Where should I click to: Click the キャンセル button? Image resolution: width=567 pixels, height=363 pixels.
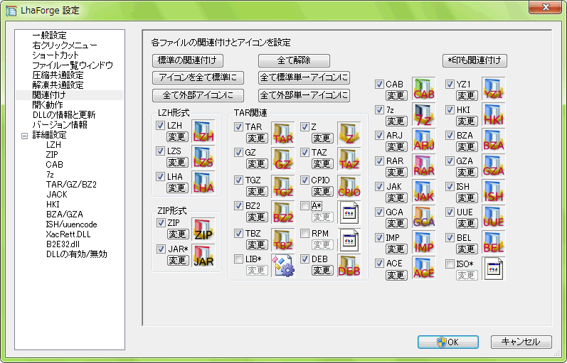pyautogui.click(x=521, y=342)
